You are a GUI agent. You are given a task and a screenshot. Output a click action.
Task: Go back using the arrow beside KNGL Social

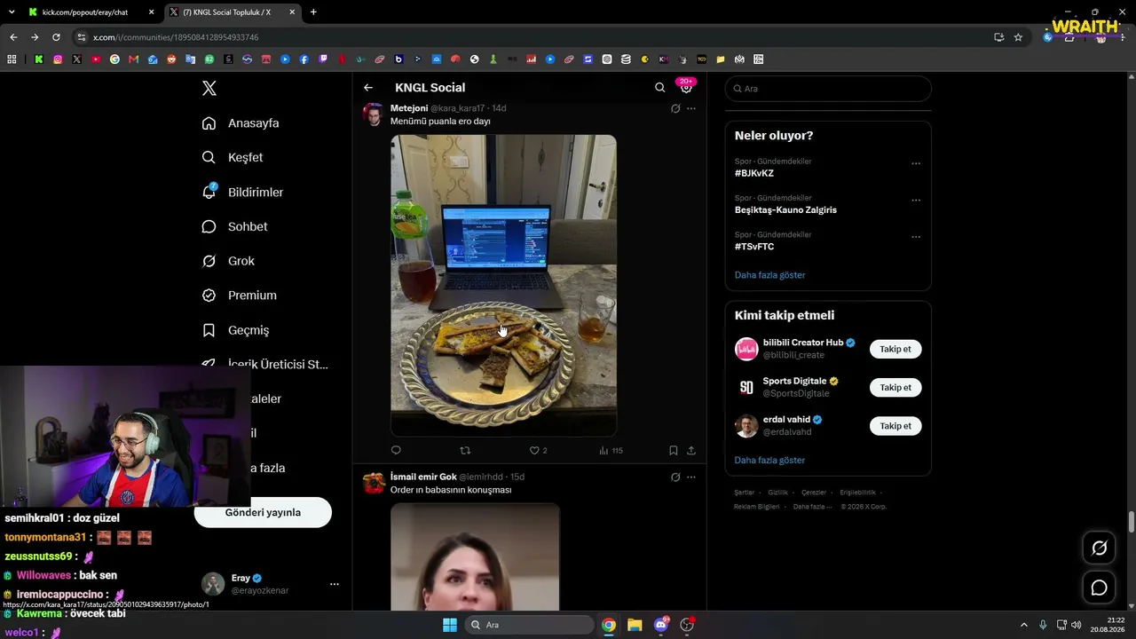point(368,88)
